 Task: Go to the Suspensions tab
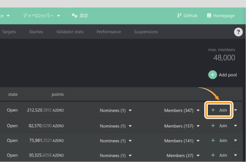[146, 32]
